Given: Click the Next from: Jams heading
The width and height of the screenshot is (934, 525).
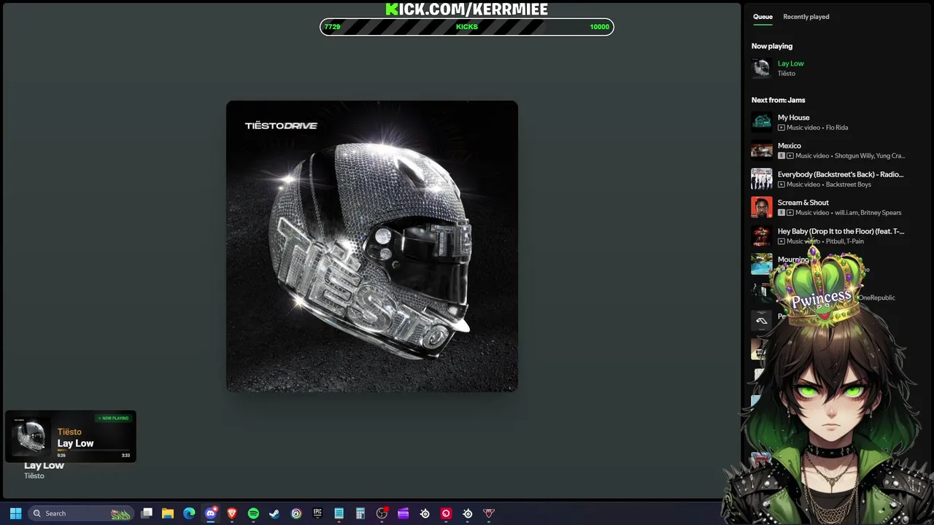Looking at the screenshot, I should click(778, 100).
